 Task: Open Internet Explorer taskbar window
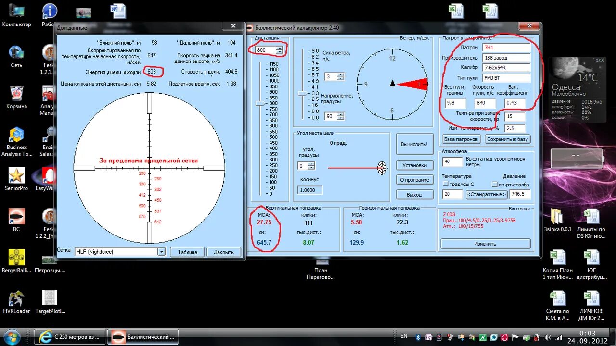pyautogui.click(x=70, y=336)
